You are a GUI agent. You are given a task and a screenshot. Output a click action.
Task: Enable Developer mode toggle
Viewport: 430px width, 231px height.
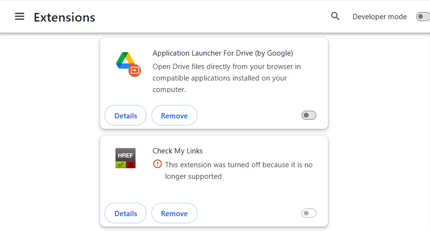tap(422, 17)
